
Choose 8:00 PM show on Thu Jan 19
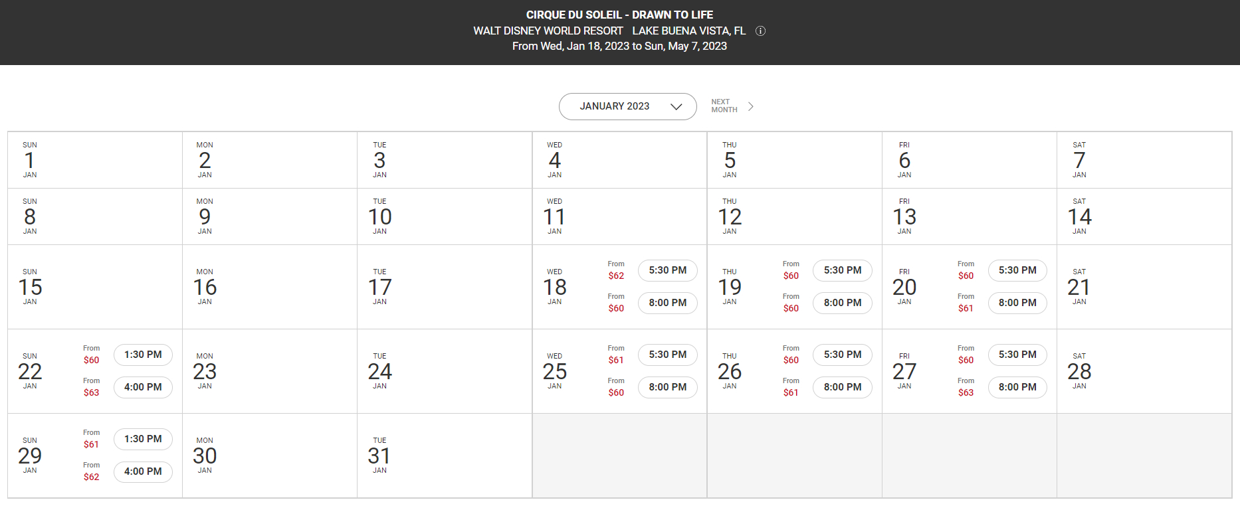pos(842,303)
